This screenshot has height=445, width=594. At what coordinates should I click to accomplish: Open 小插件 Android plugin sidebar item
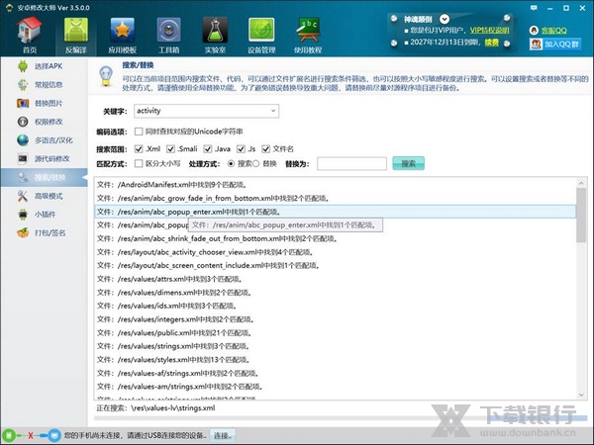(x=46, y=215)
